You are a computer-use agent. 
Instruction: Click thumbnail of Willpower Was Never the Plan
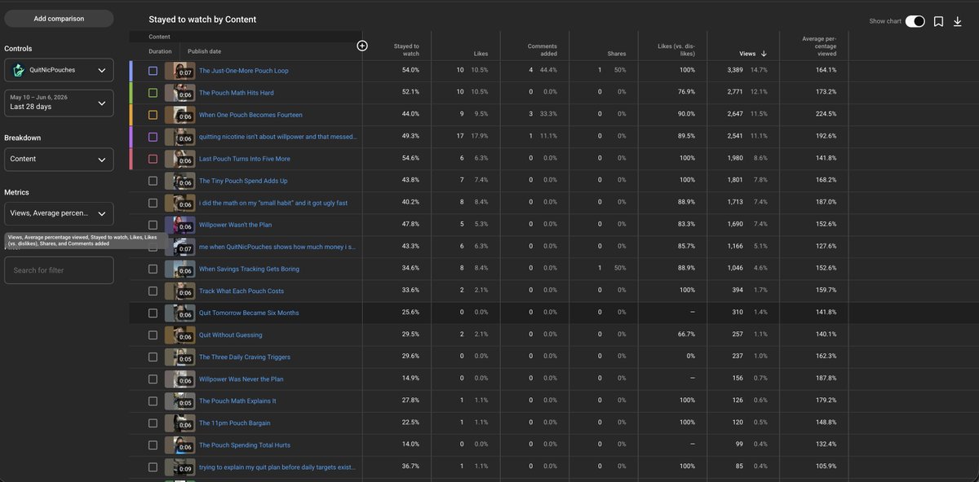179,379
